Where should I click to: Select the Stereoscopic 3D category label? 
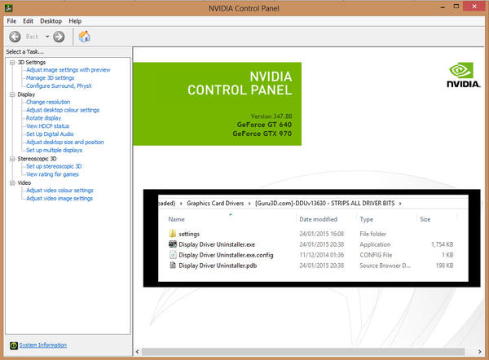[x=37, y=159]
